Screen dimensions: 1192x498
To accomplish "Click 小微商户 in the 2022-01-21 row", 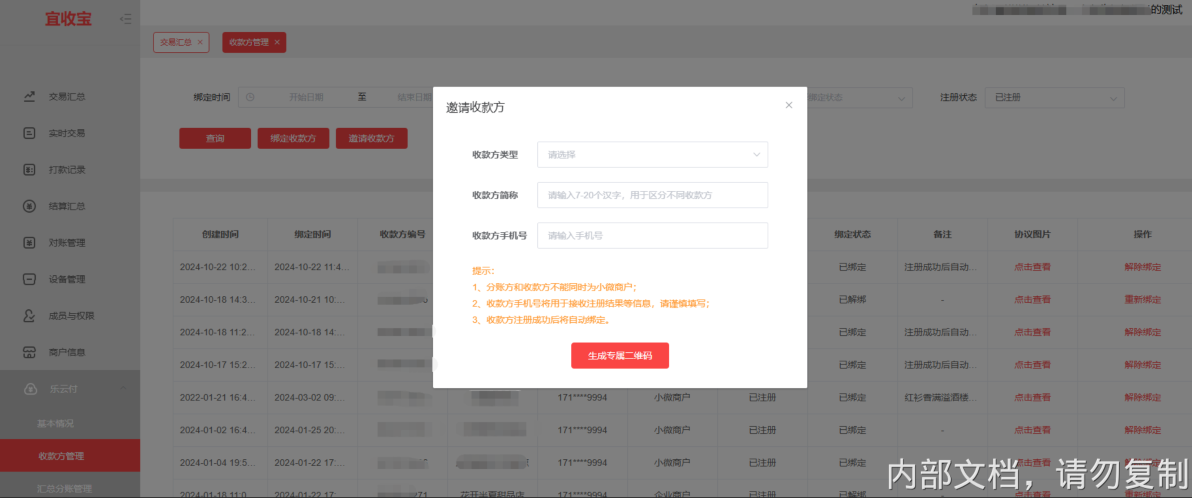I will [x=672, y=397].
